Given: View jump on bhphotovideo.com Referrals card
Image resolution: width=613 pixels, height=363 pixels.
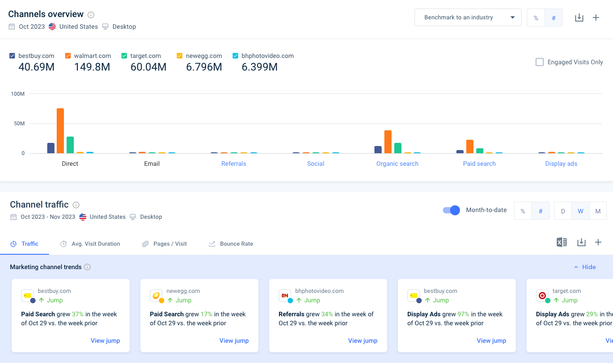Looking at the screenshot, I should pyautogui.click(x=363, y=341).
